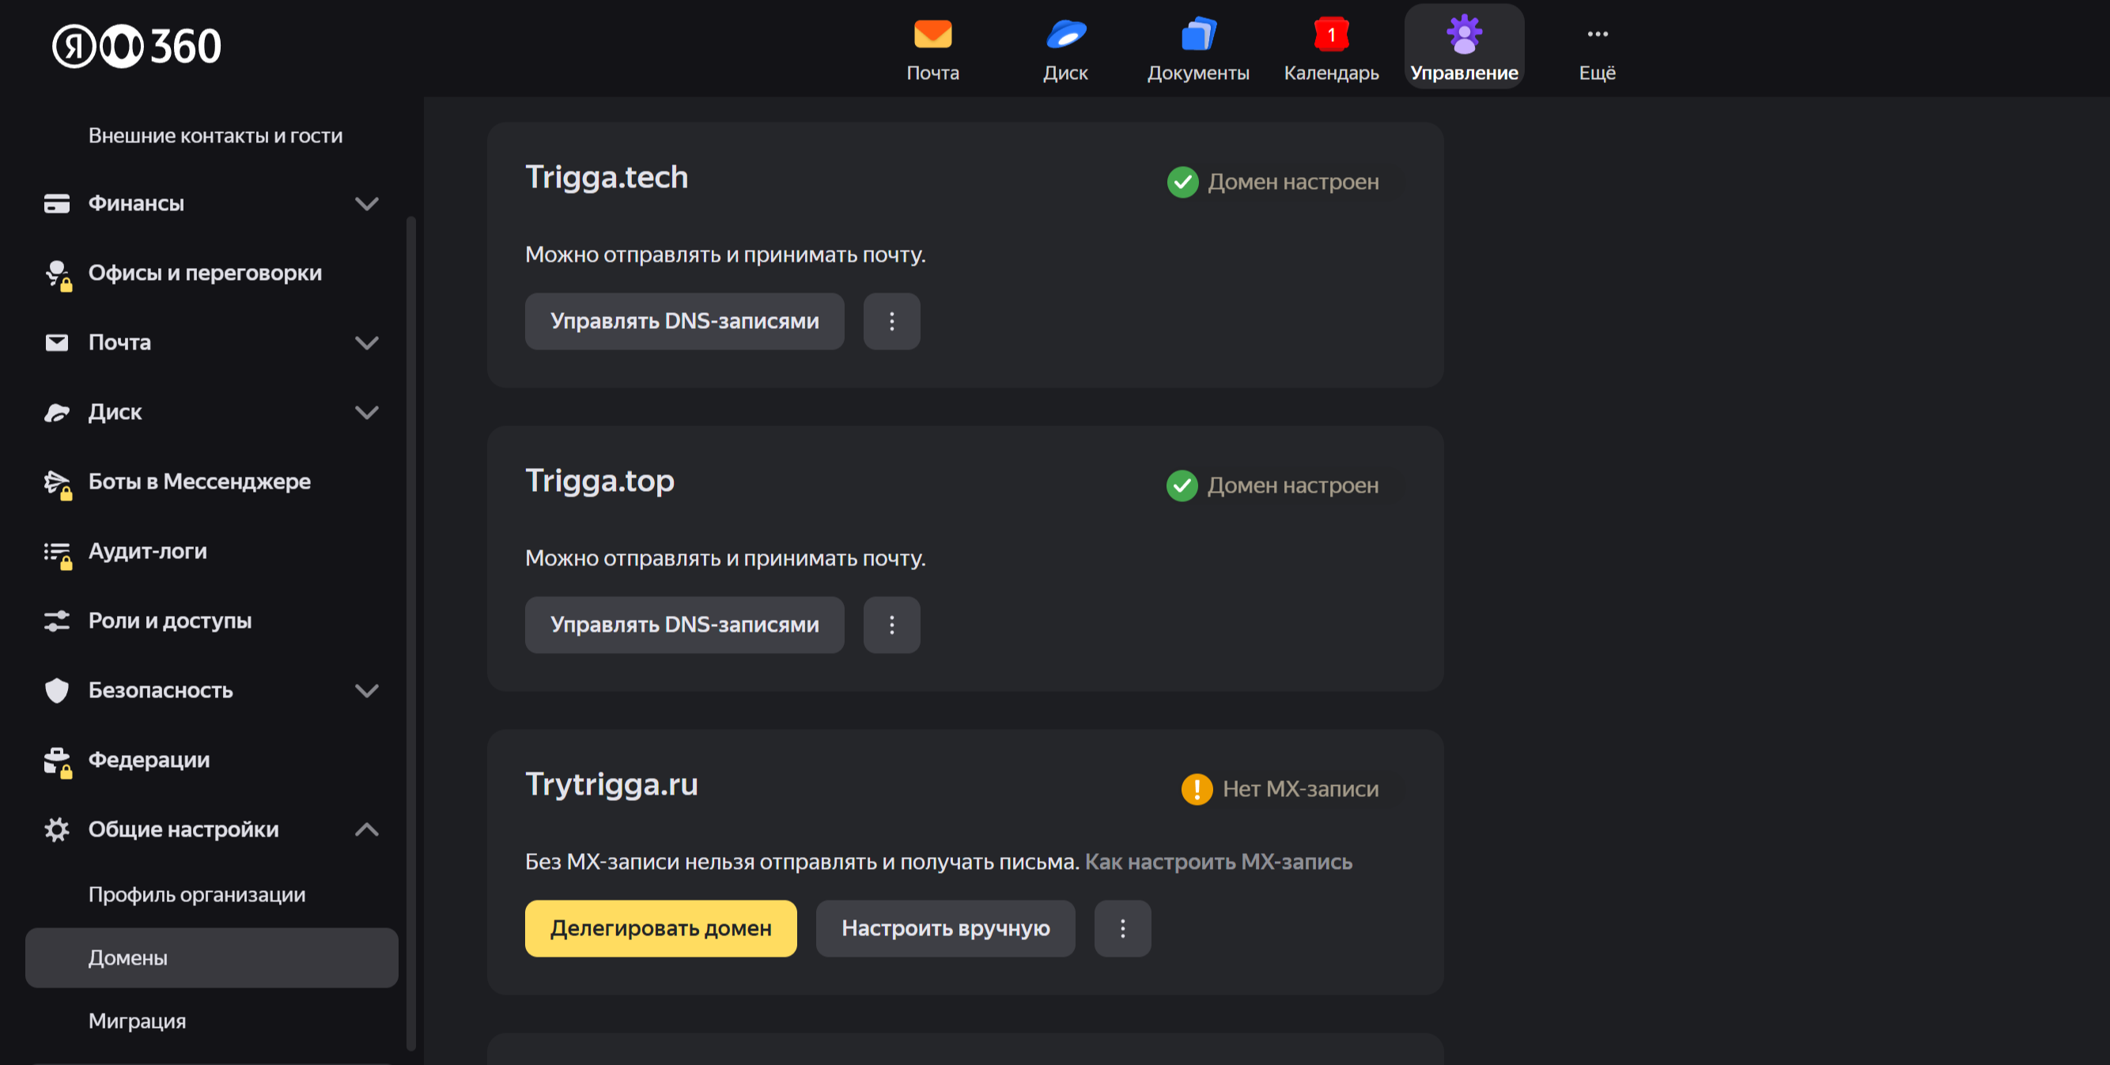The height and width of the screenshot is (1065, 2110).
Task: Expand the sidebar Почта section chevron
Action: [x=366, y=342]
